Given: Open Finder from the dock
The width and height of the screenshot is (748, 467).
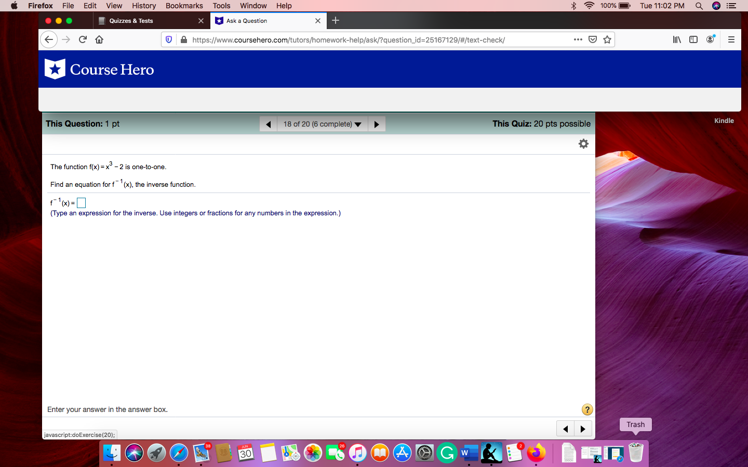Looking at the screenshot, I should pos(112,453).
